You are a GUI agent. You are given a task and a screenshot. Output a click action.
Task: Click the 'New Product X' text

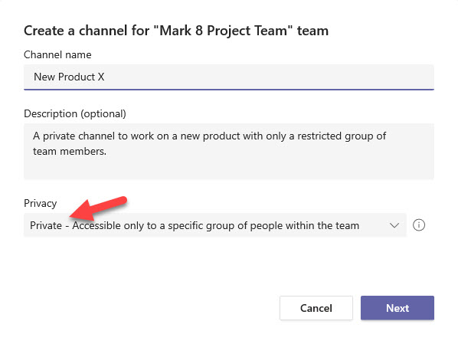69,77
